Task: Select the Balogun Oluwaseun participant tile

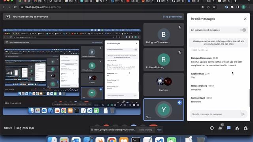Action: tap(164, 34)
